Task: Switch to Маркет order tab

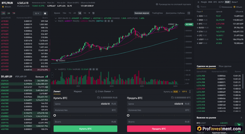Action: (x=78, y=92)
